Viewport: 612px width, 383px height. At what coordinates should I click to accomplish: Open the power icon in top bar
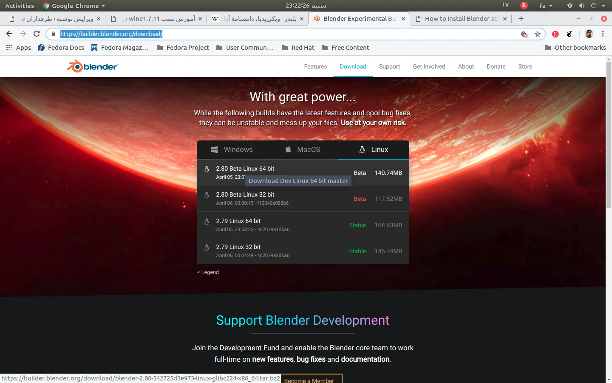pyautogui.click(x=594, y=6)
